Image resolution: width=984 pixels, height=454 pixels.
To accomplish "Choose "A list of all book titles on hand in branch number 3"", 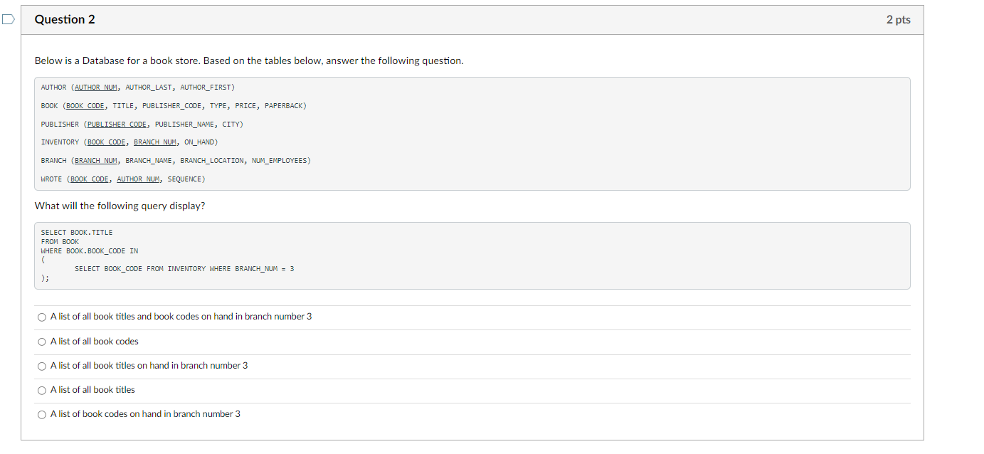I will point(41,366).
